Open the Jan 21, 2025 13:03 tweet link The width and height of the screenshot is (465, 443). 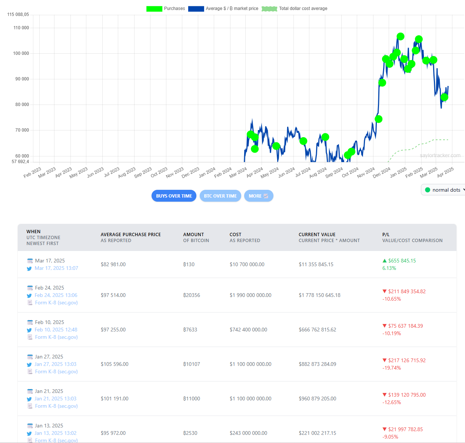[56, 399]
